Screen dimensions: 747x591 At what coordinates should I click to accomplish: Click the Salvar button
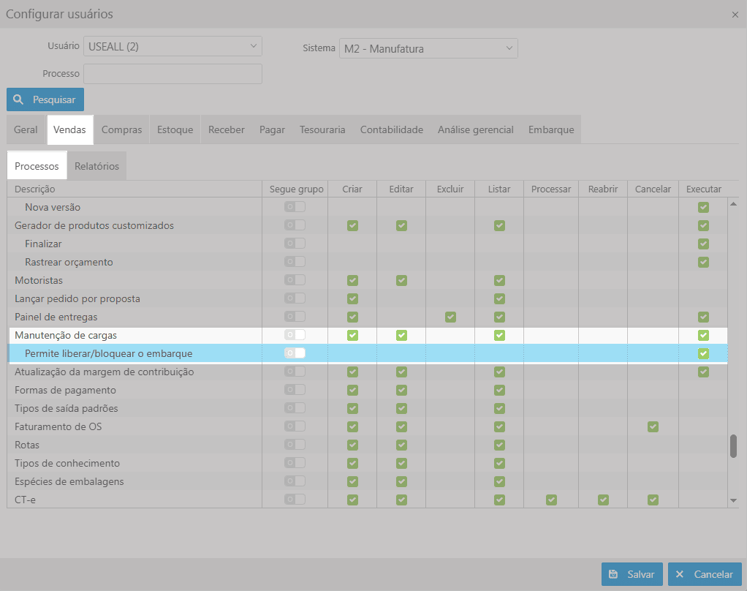632,574
